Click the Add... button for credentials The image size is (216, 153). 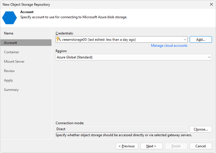tap(201, 40)
